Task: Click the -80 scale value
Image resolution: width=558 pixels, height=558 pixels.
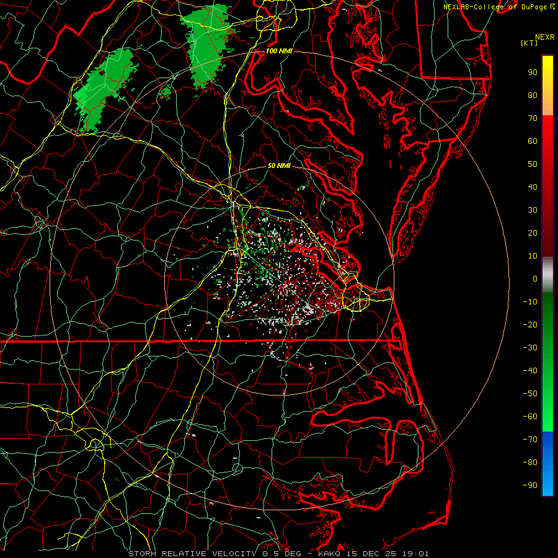Action: click(x=530, y=463)
